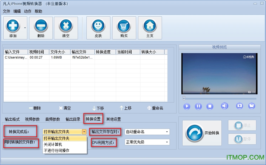Open the 自动重命名 dropdown

point(147,132)
